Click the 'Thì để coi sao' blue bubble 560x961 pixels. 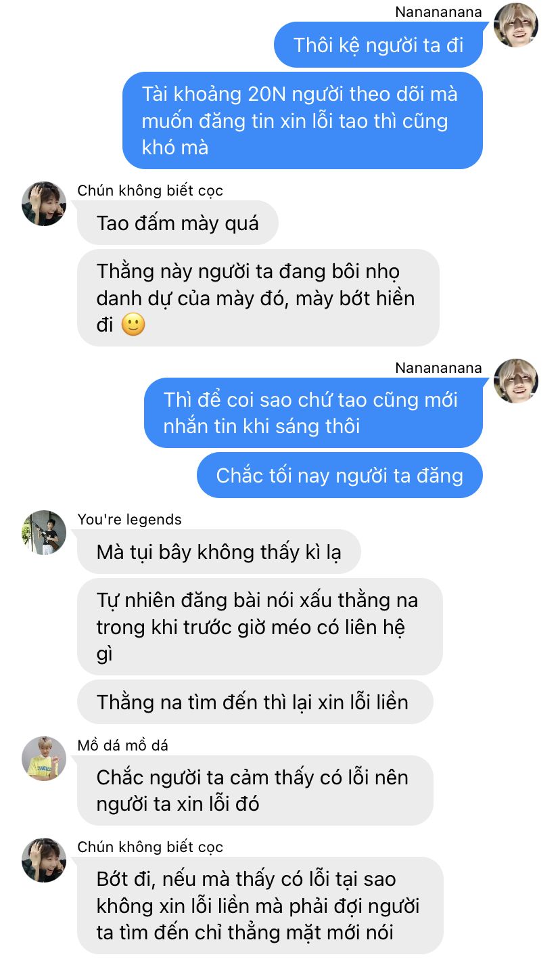point(313,413)
